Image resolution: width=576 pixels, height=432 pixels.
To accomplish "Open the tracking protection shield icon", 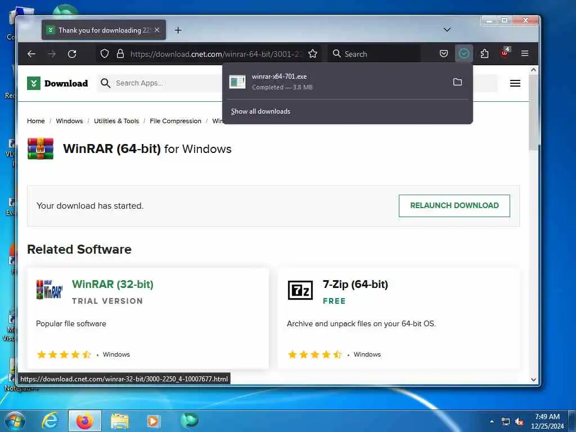I will click(x=105, y=54).
